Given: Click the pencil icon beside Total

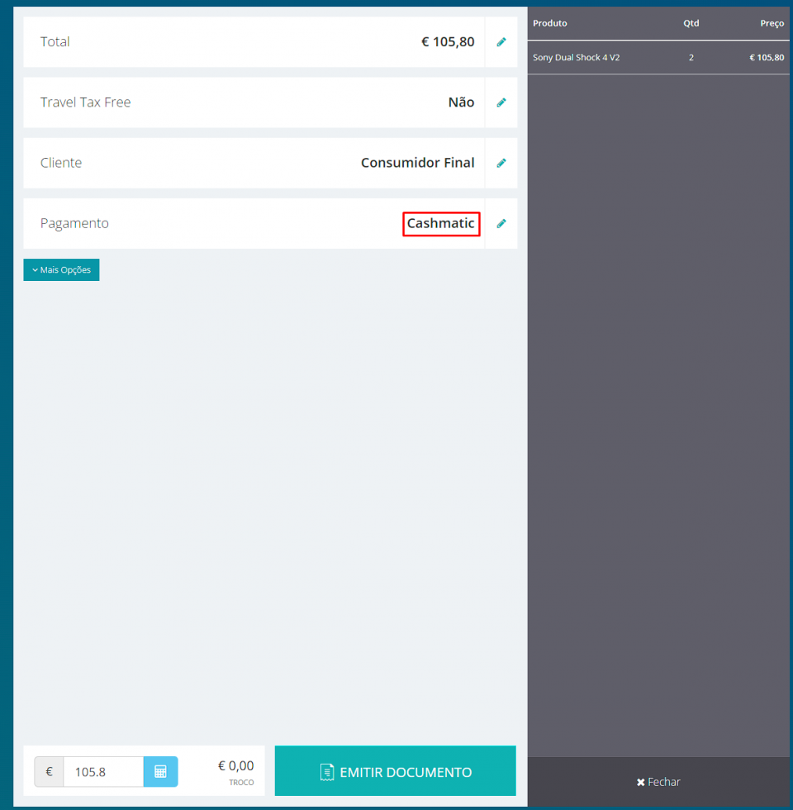Looking at the screenshot, I should 501,42.
